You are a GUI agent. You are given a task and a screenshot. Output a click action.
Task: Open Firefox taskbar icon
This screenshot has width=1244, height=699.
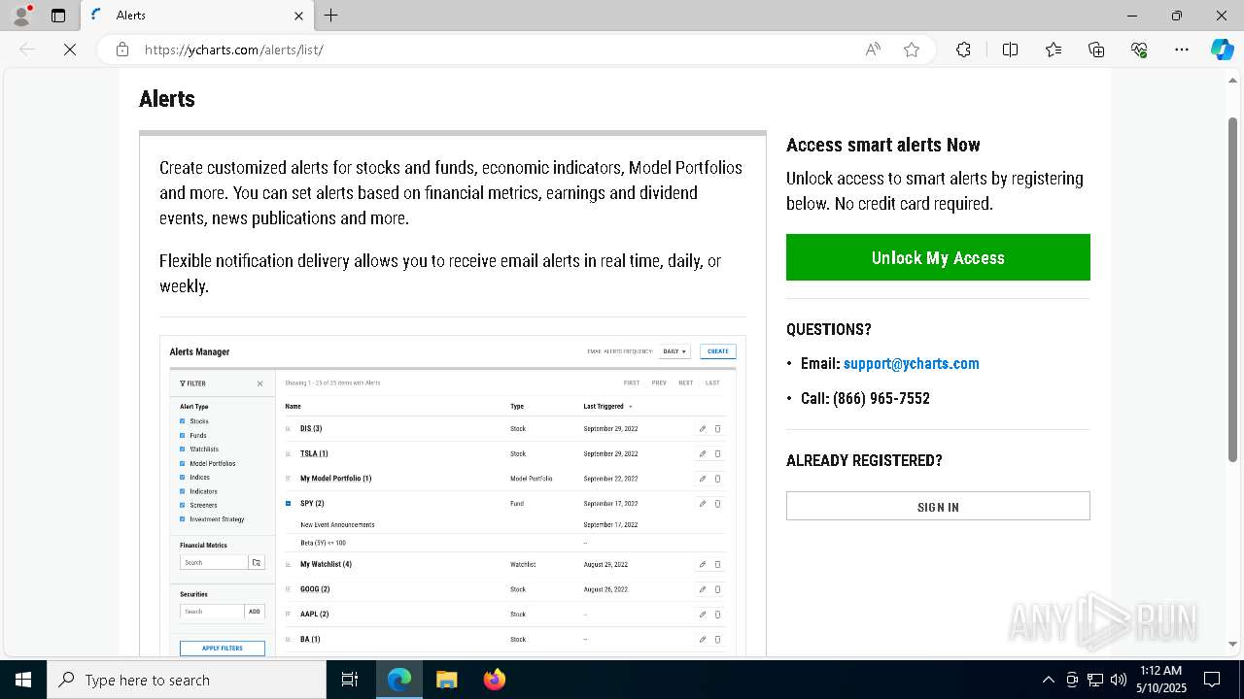pyautogui.click(x=494, y=680)
